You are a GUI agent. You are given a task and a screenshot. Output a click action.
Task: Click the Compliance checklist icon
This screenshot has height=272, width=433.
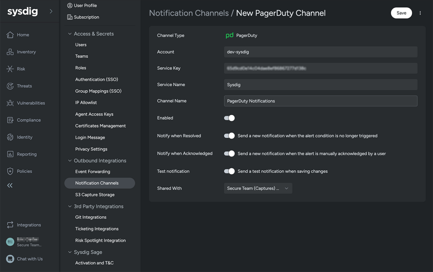(x=10, y=120)
